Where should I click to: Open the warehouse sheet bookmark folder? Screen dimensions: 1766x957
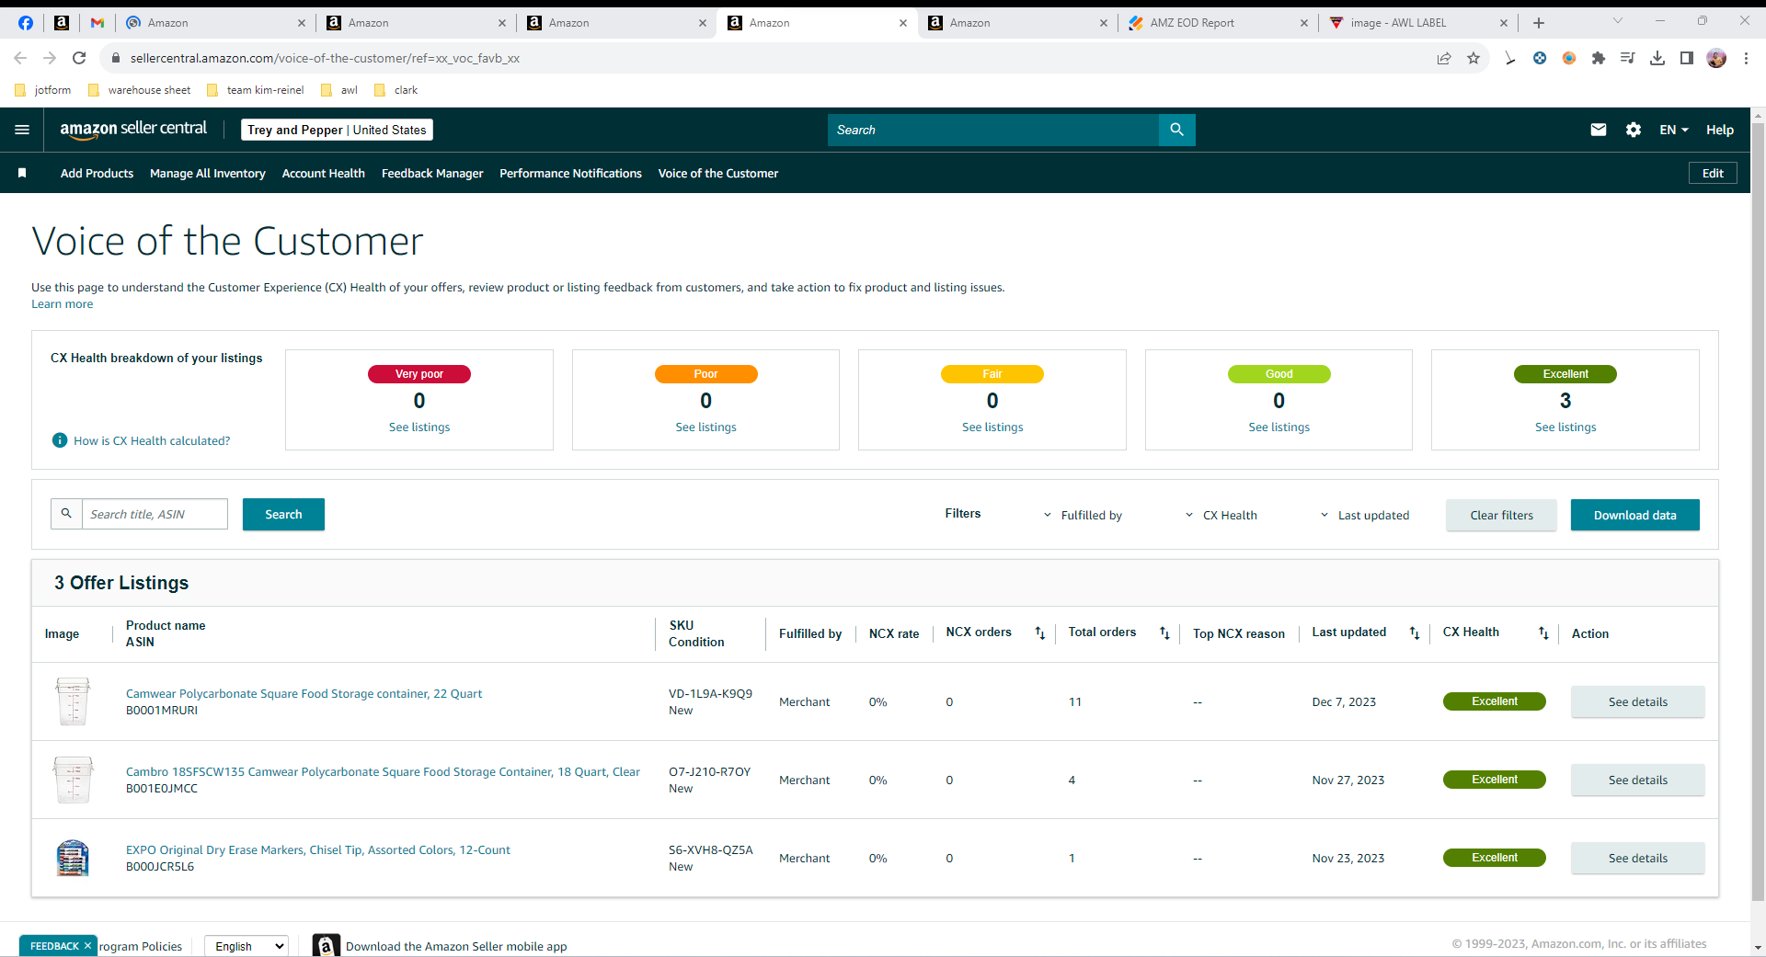(139, 90)
